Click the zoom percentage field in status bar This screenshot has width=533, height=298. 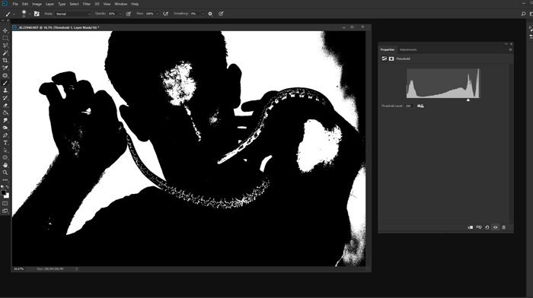point(19,269)
